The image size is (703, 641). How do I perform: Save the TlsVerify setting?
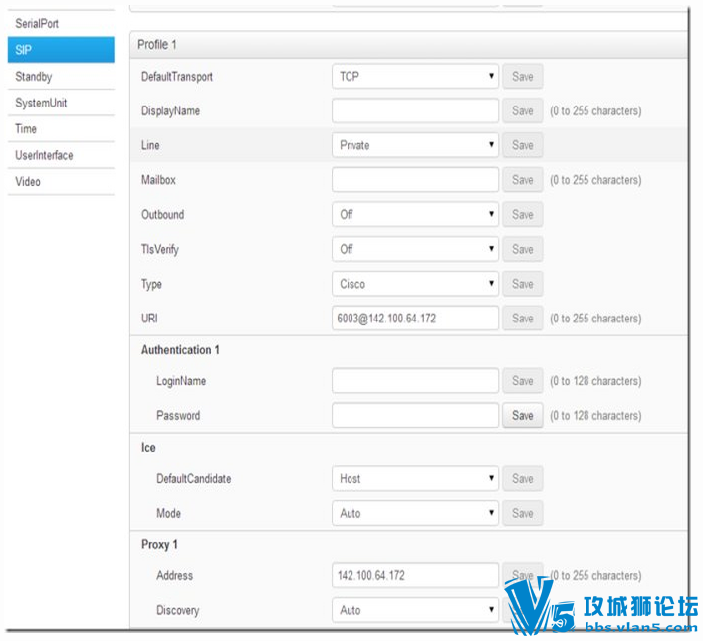click(523, 249)
